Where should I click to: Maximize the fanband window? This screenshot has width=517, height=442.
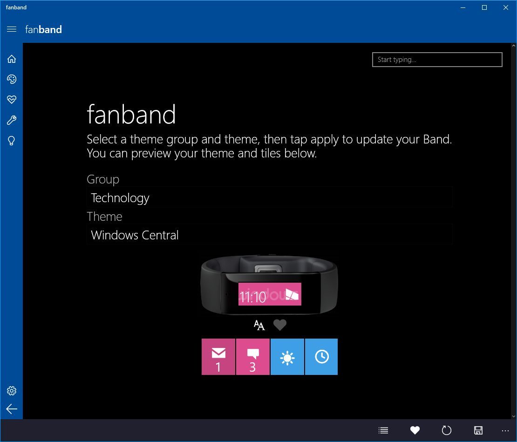[484, 7]
